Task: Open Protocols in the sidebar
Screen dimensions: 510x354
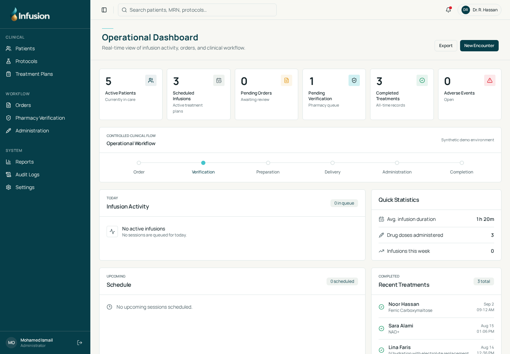Action: (45, 61)
